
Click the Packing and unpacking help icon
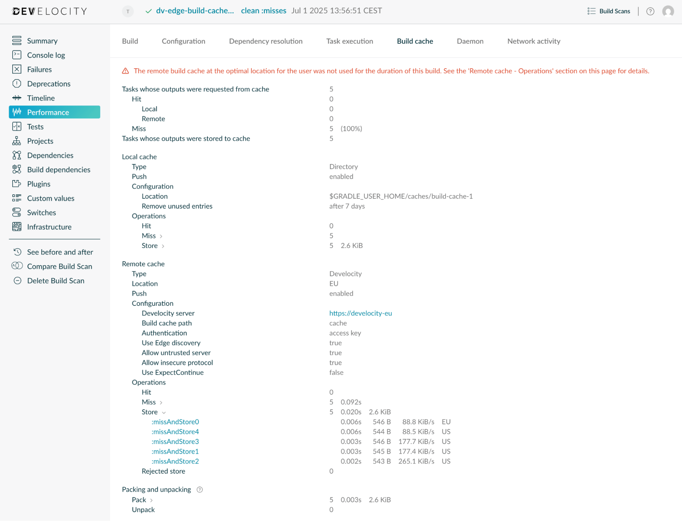pyautogui.click(x=200, y=489)
